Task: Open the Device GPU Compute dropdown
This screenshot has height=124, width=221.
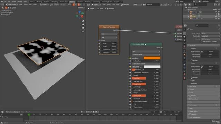Action: [x=210, y=39]
